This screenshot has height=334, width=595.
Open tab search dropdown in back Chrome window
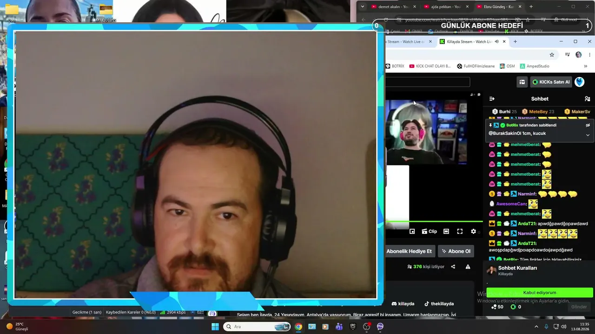point(363,7)
